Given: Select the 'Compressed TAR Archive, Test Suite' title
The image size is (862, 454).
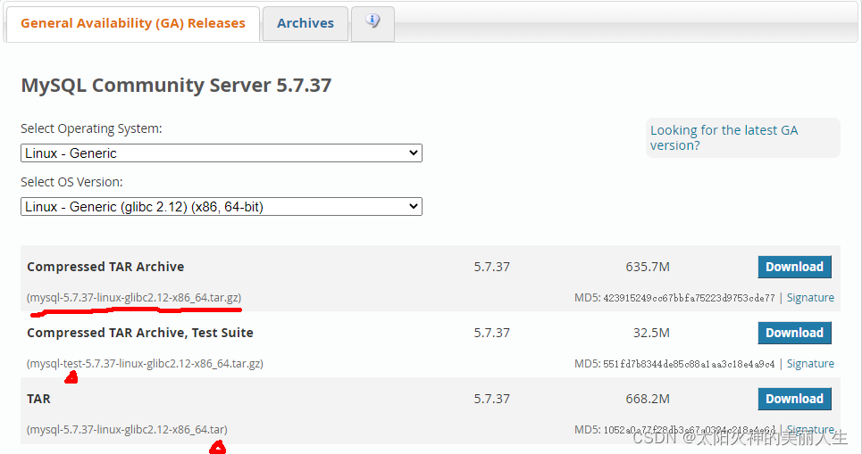Looking at the screenshot, I should pos(140,333).
